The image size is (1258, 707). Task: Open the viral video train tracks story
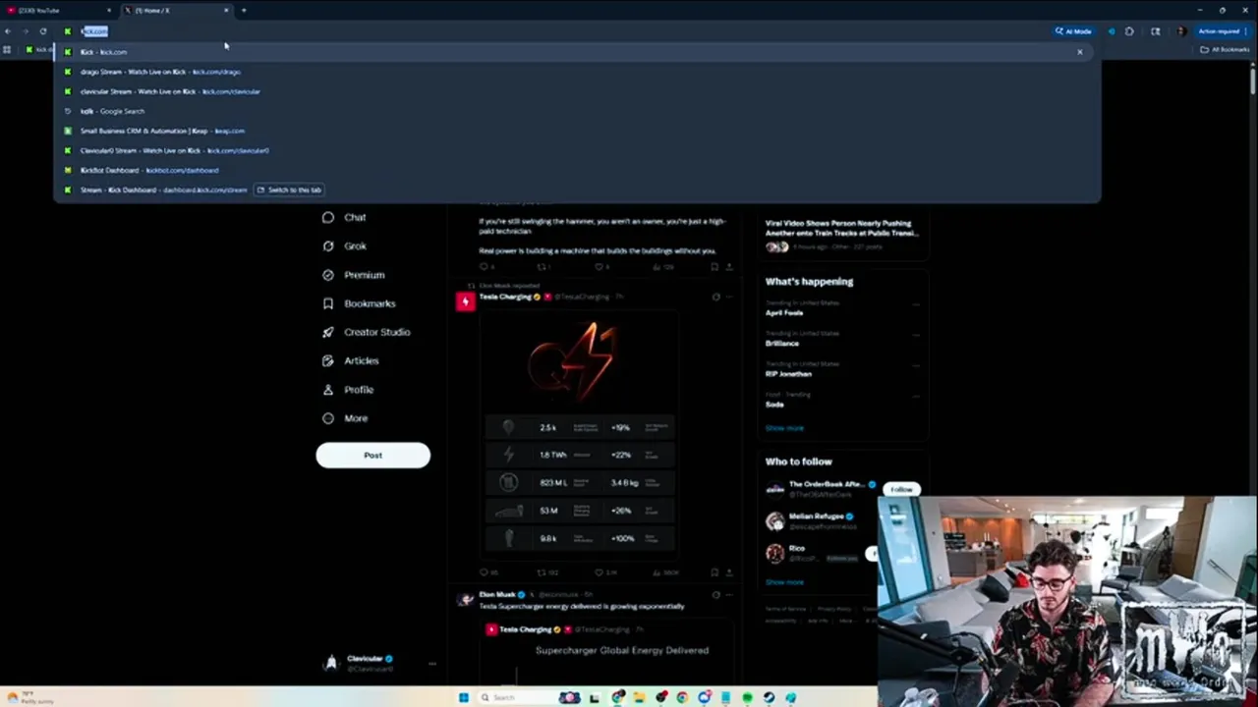(842, 234)
